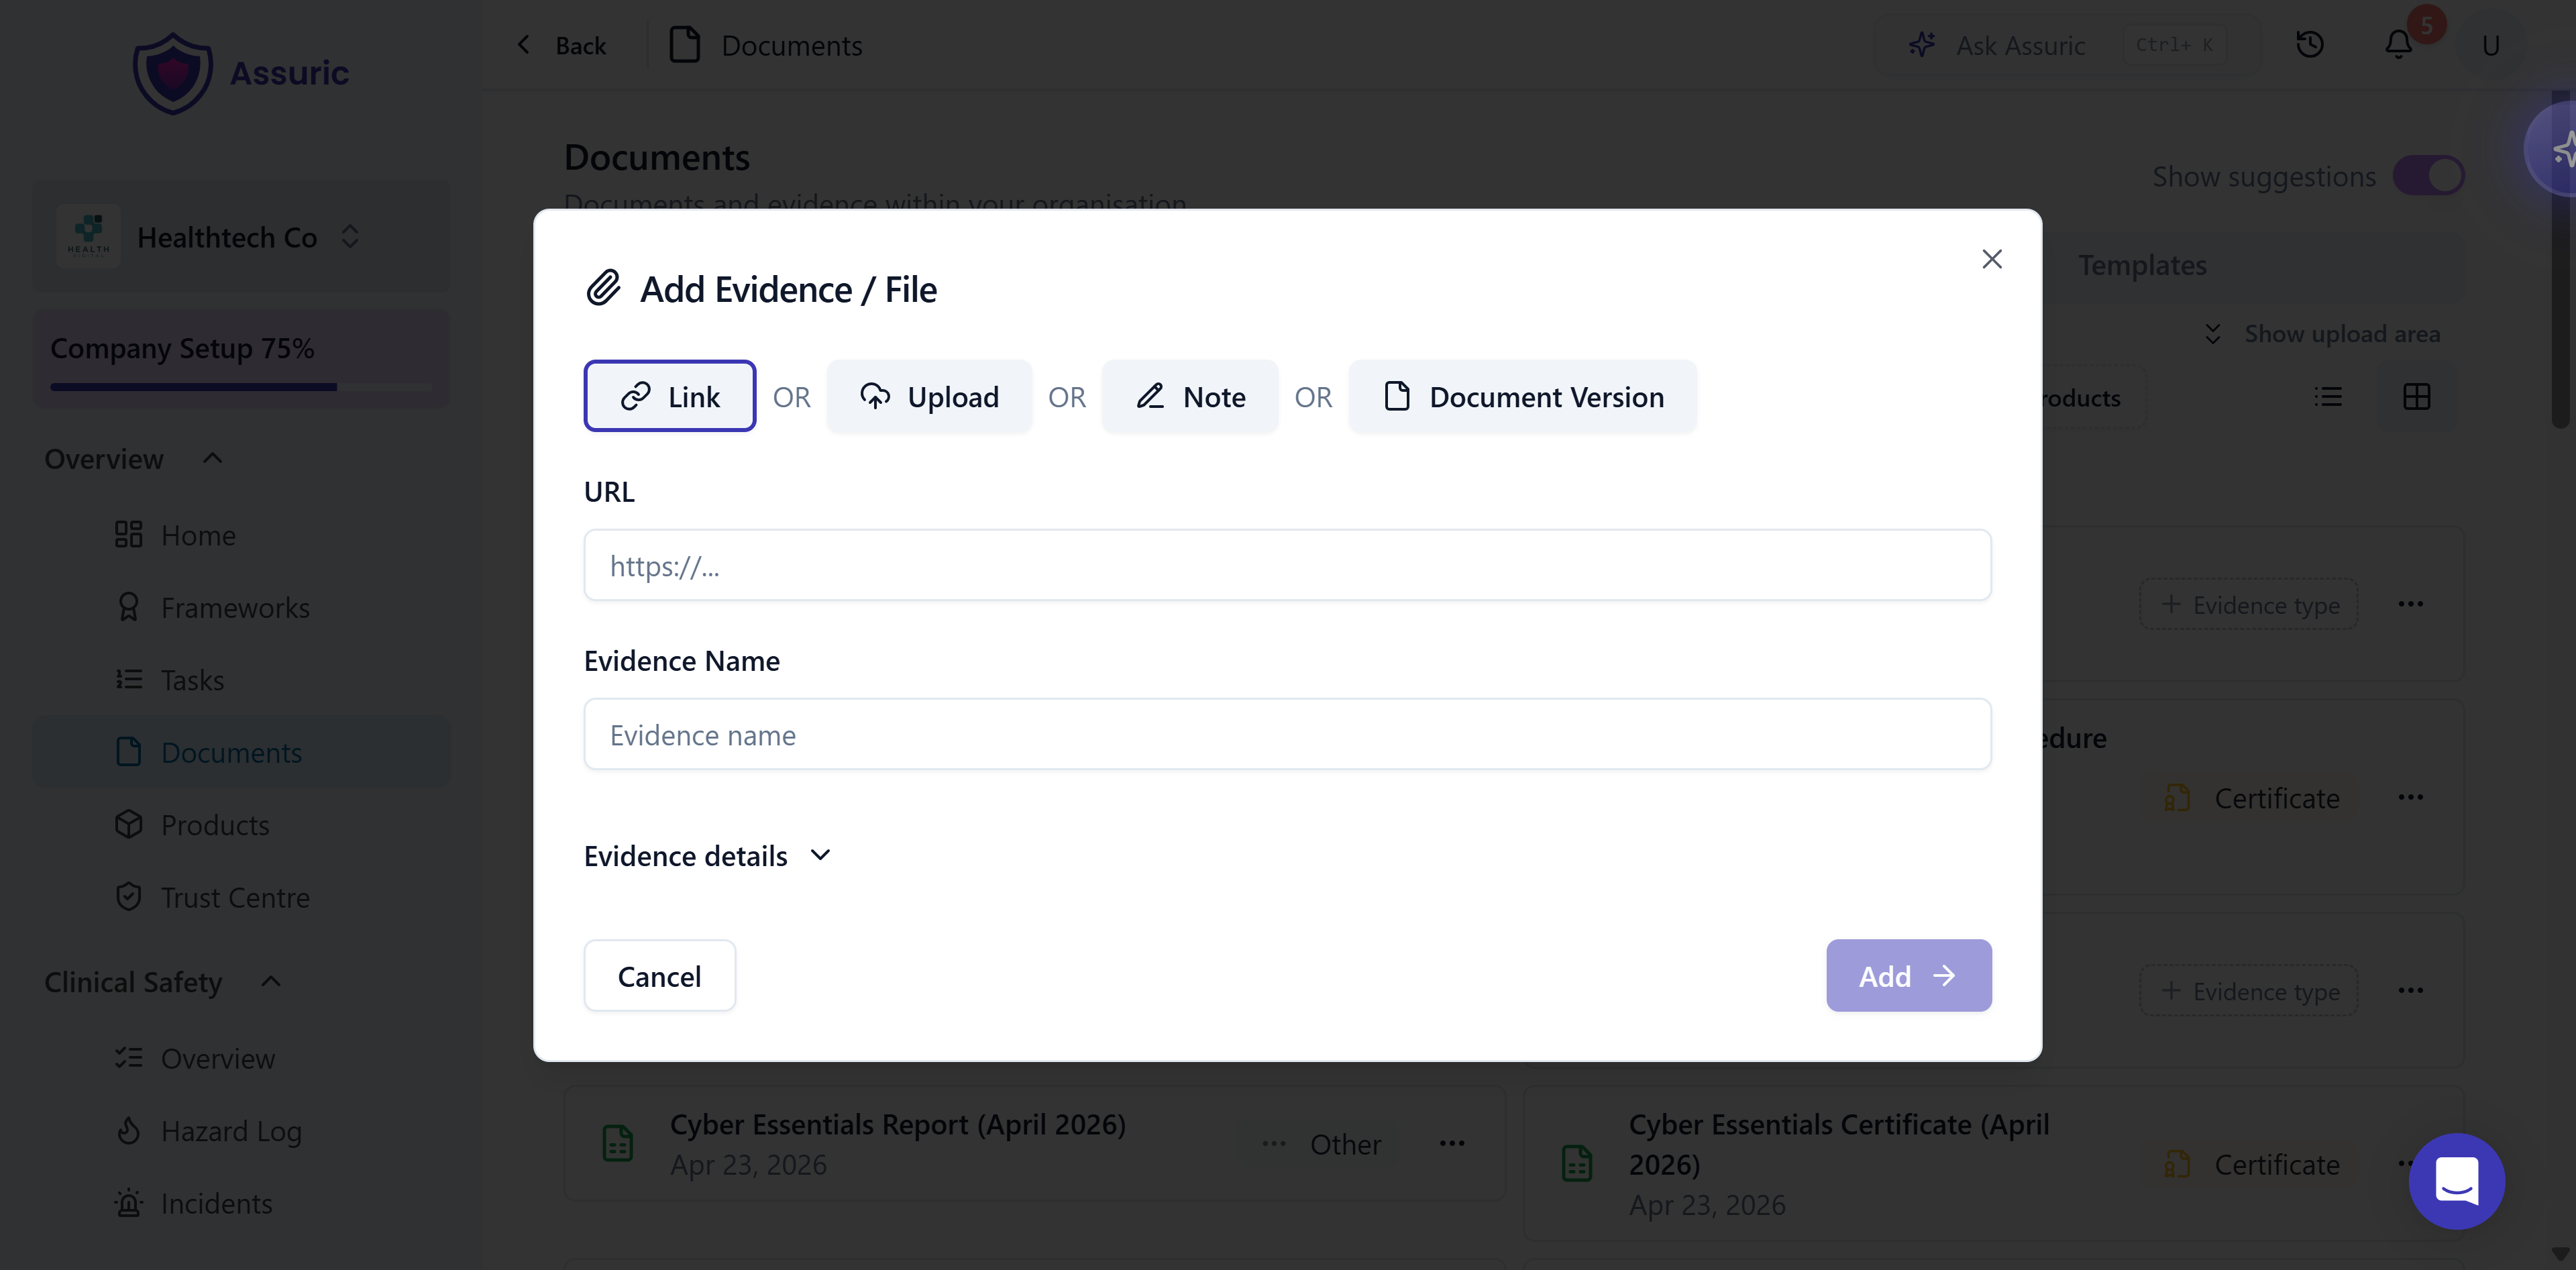Click into the URL input field
Image resolution: width=2576 pixels, height=1270 pixels.
pos(1287,565)
